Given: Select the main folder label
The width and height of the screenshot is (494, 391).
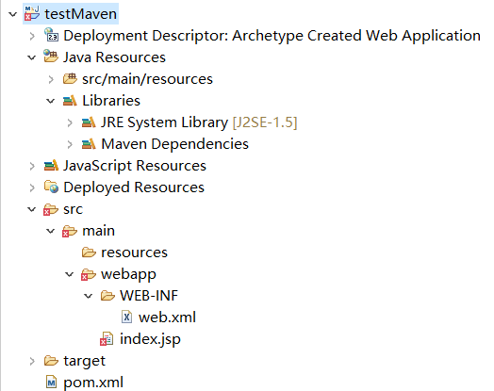Looking at the screenshot, I should 99,231.
